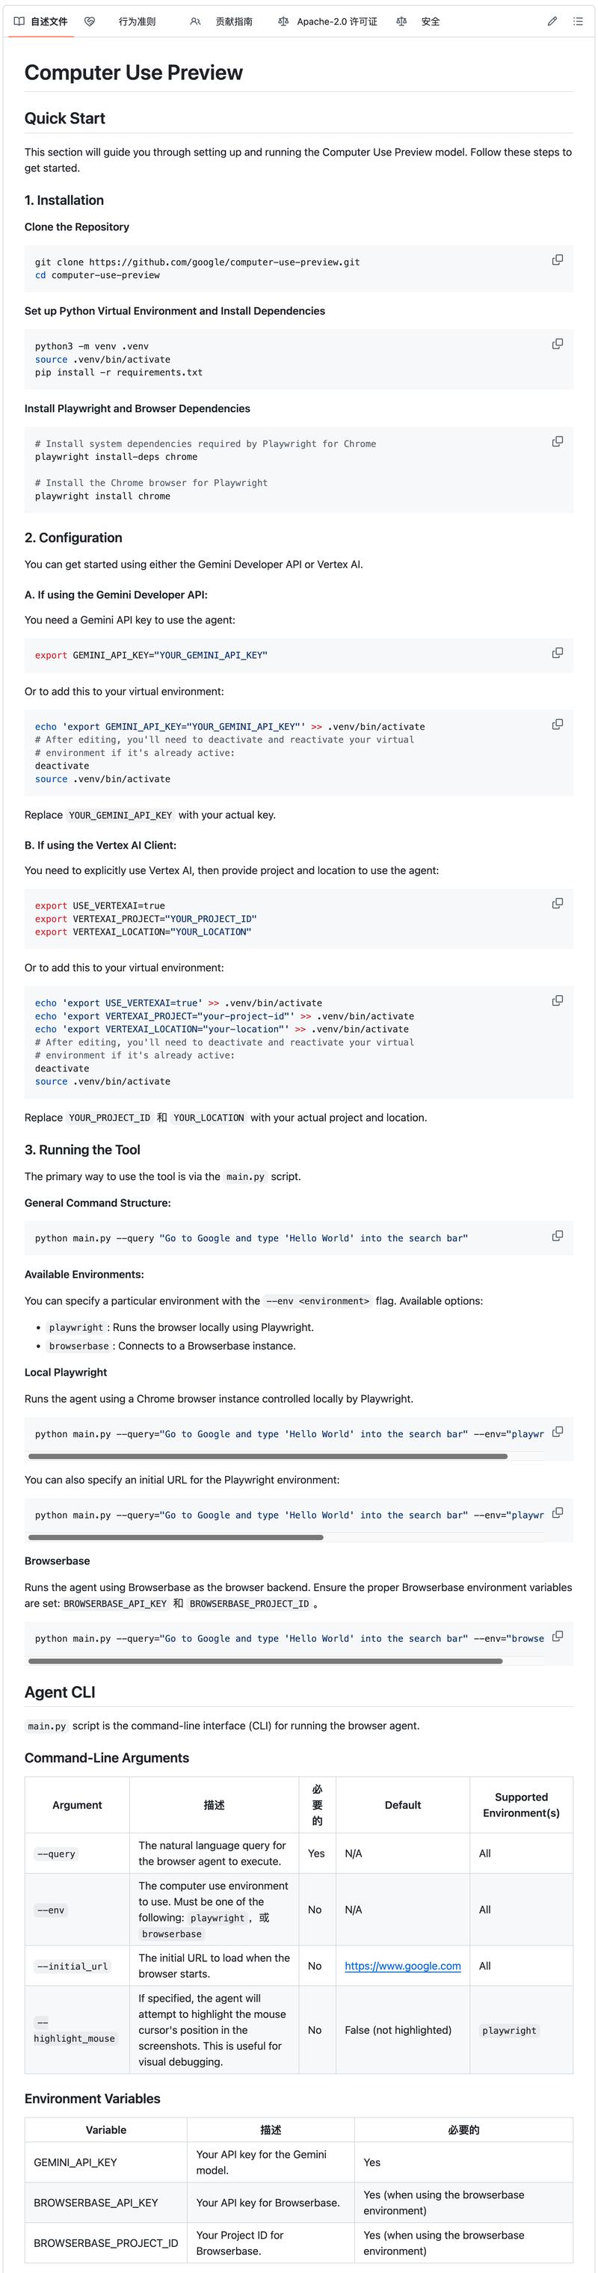
Task: Copy the echo GEMINI_API_KEY activate block
Action: coord(558,725)
